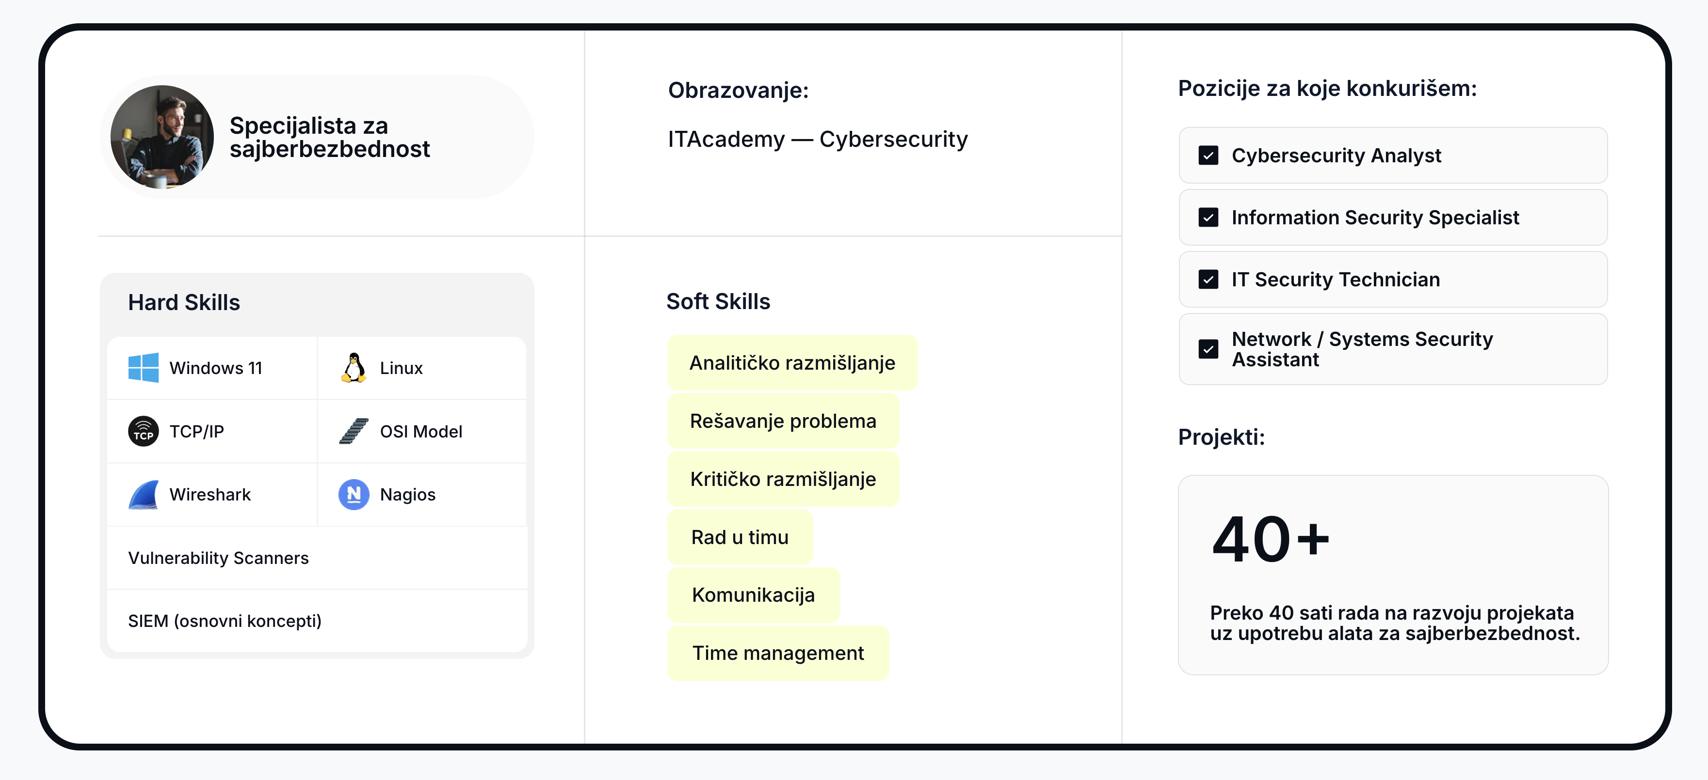This screenshot has width=1708, height=780.
Task: Click the Nagios blue N icon
Action: click(x=354, y=495)
